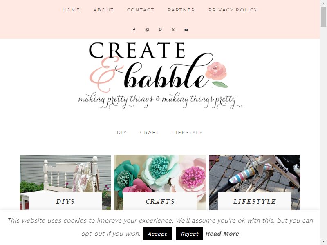Open the X (Twitter) social icon
This screenshot has height=245, width=327.
(x=173, y=30)
